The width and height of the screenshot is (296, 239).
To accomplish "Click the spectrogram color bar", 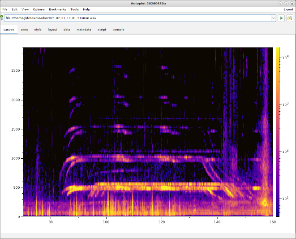I will [x=277, y=132].
